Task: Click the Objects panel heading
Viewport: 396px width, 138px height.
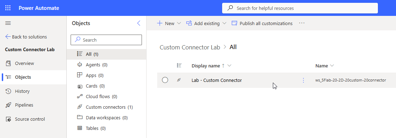Action: 81,23
